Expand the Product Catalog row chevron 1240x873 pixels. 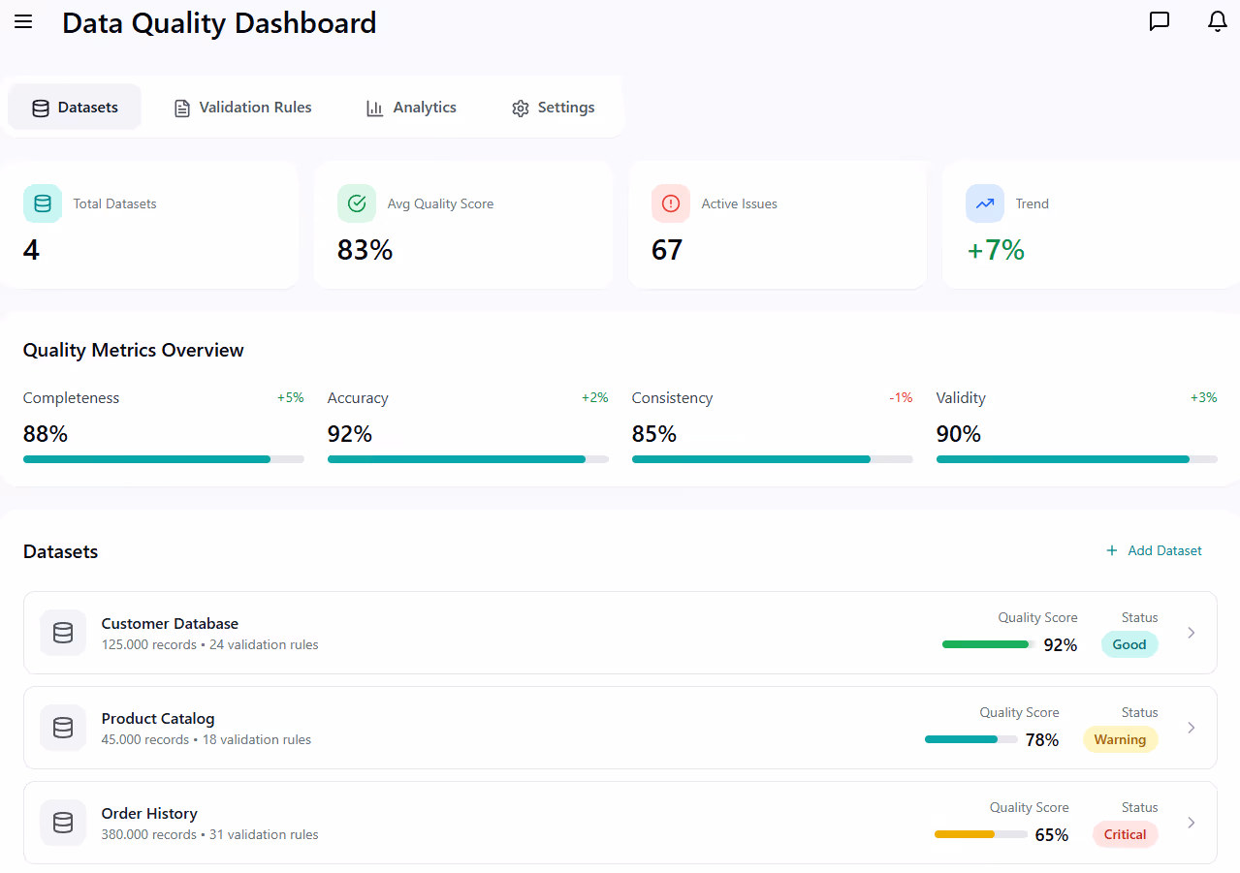1191,728
